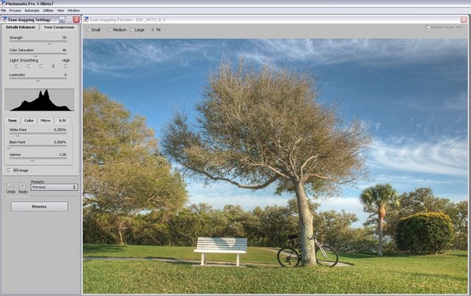
Task: Select the Small preview size radio button
Action: coord(88,30)
